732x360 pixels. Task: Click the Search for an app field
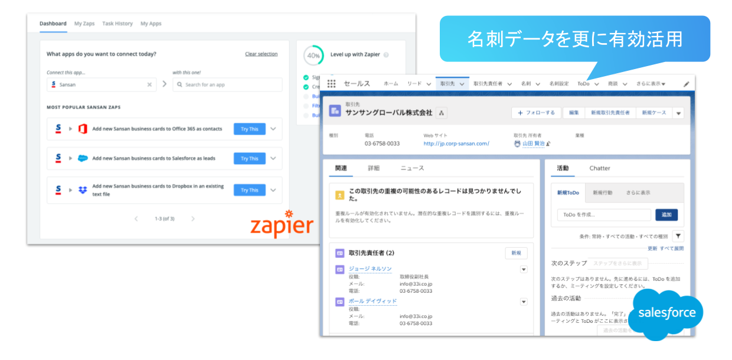pyautogui.click(x=227, y=84)
